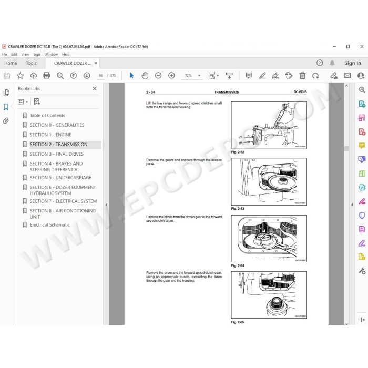Open the Edit menu
This screenshot has height=368, width=368.
point(14,54)
